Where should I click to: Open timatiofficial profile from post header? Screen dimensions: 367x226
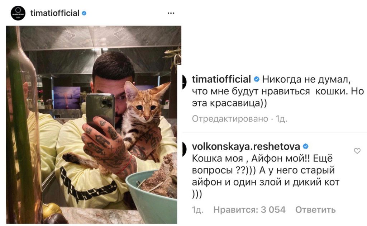point(55,13)
